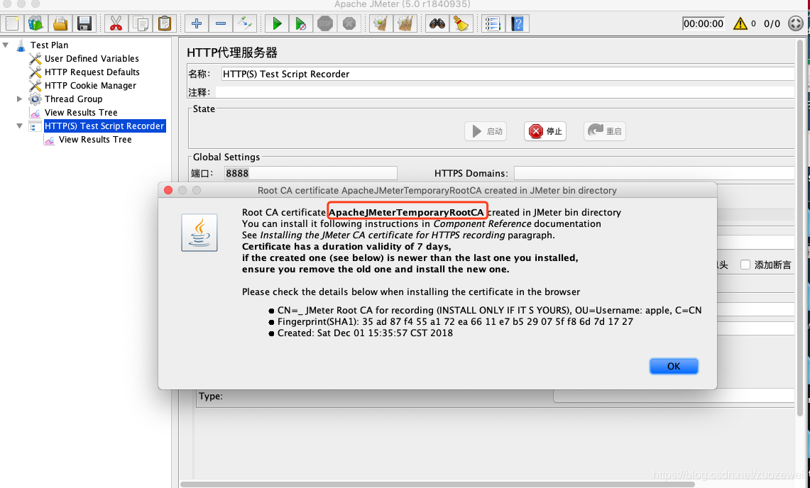Screen dimensions: 810x488
Task: Save test plan with floppy disk icon
Action: click(84, 23)
